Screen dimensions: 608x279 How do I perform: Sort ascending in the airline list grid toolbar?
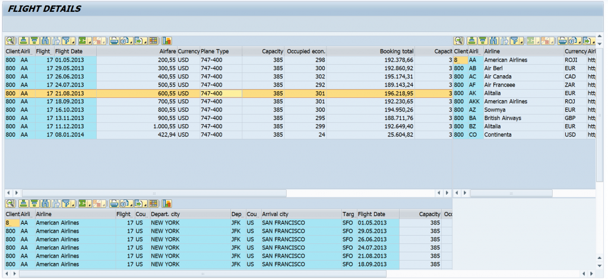472,41
